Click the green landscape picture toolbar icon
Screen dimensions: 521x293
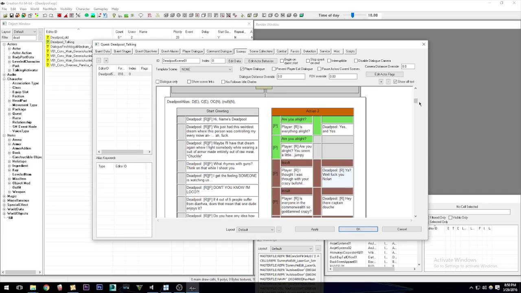pos(93,15)
